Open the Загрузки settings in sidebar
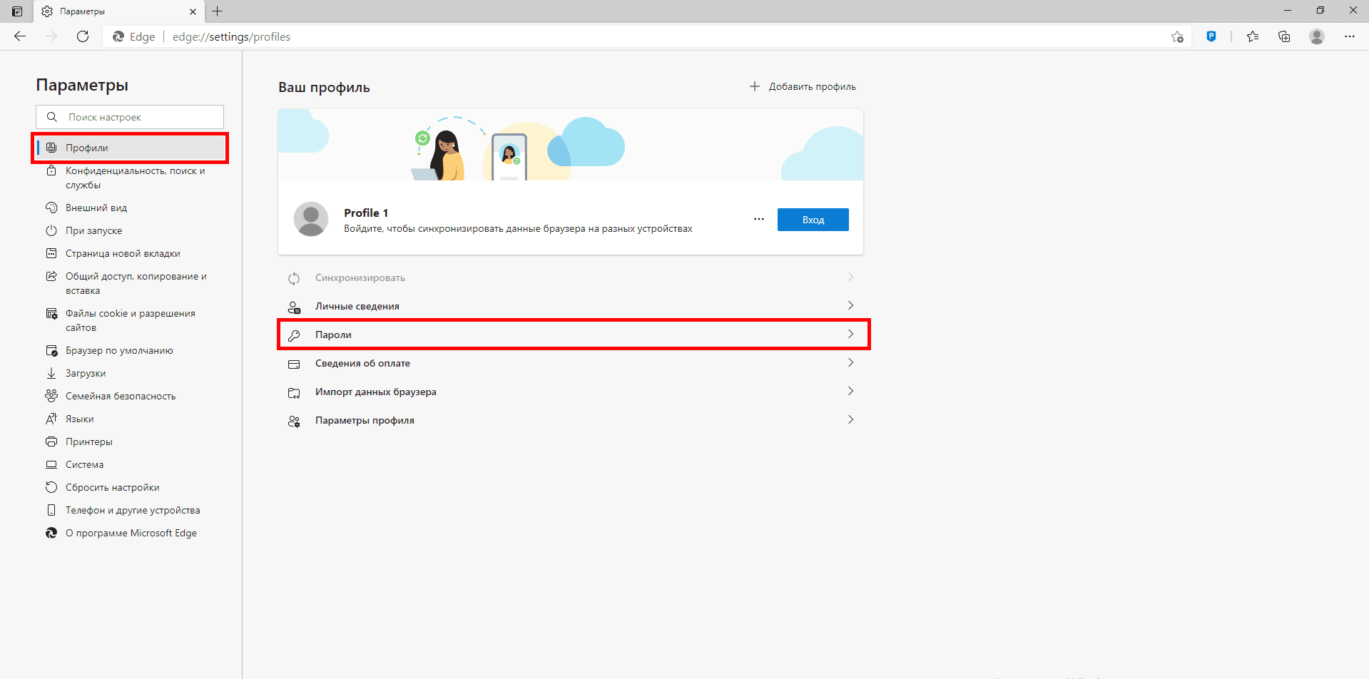1369x679 pixels. point(85,372)
